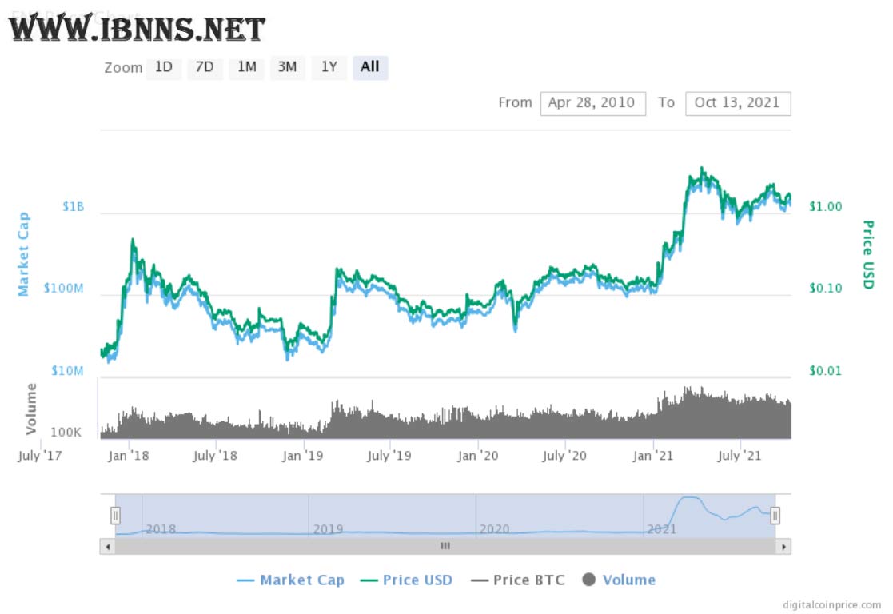The width and height of the screenshot is (893, 614).
Task: Click the 100K volume axis label
Action: (x=66, y=433)
